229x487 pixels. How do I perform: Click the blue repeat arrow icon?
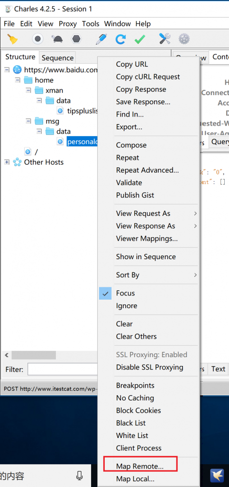[x=120, y=39]
